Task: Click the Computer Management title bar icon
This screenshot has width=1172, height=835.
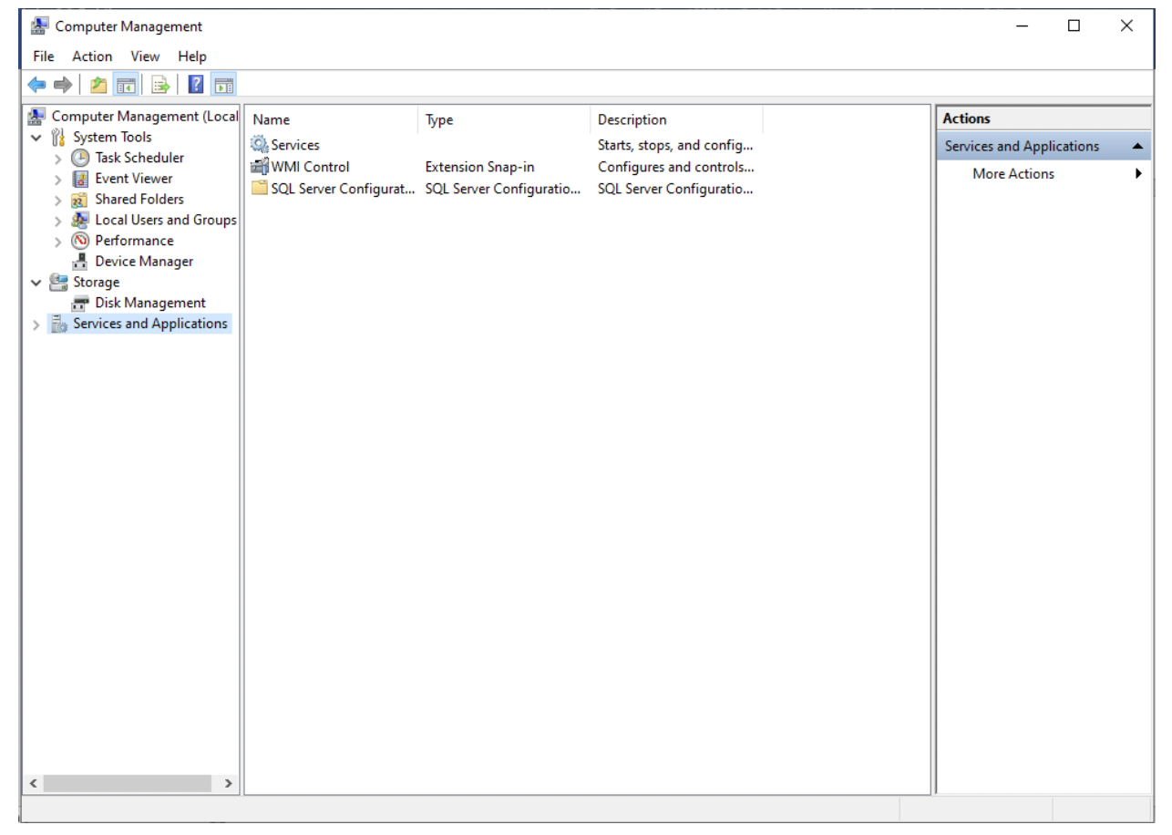Action: (x=39, y=26)
